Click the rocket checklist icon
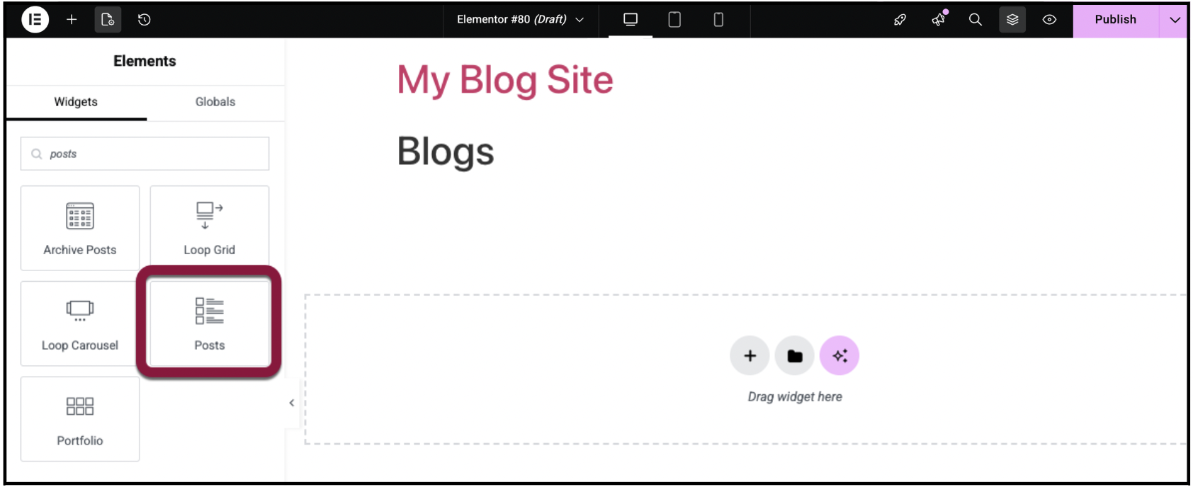This screenshot has width=1193, height=487. tap(900, 20)
